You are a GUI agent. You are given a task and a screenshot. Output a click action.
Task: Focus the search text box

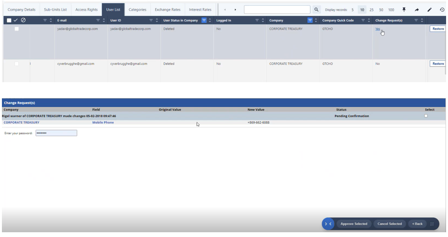click(x=277, y=10)
